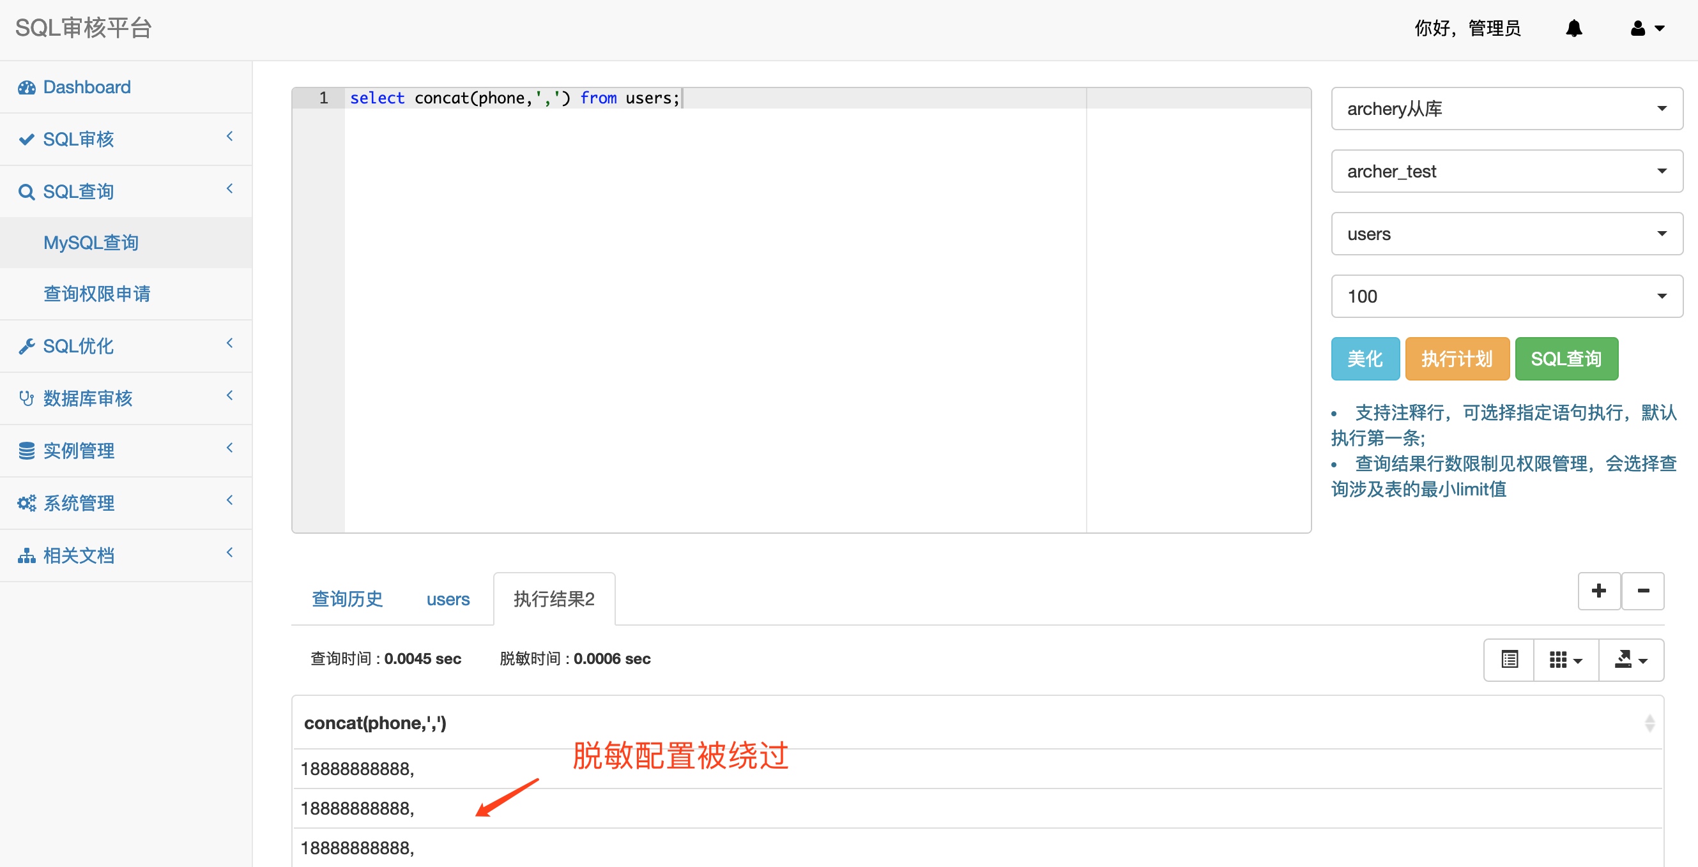
Task: Open the archery从库 instance dropdown
Action: click(x=1506, y=109)
